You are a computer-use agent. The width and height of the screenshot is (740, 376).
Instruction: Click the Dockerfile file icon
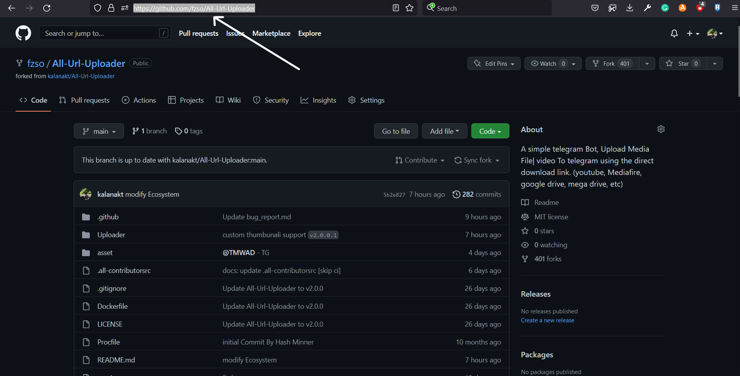pos(86,306)
